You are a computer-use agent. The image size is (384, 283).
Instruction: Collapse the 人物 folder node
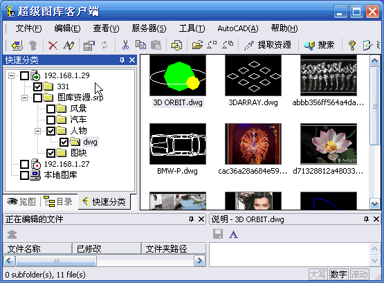pos(37,131)
